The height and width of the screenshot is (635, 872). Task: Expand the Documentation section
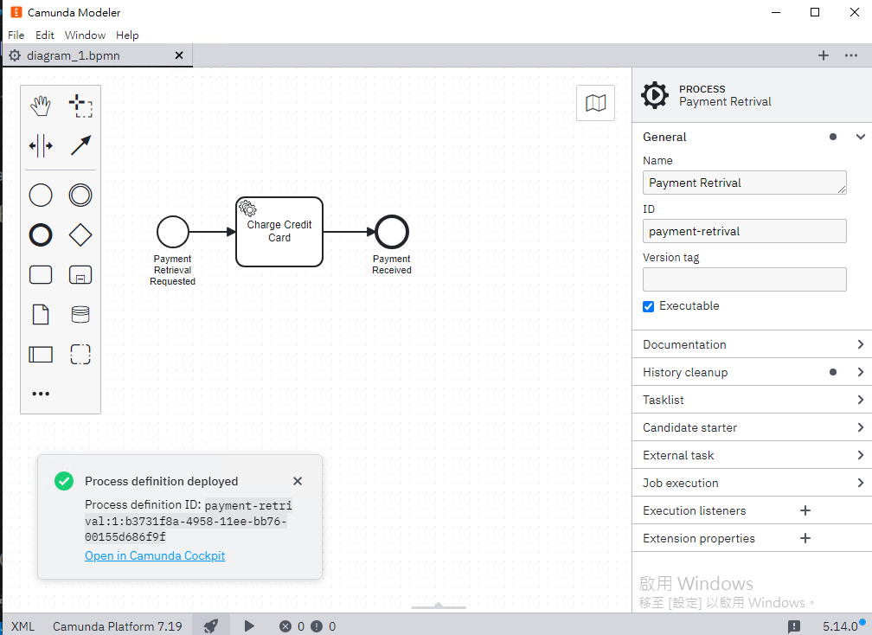pos(752,344)
